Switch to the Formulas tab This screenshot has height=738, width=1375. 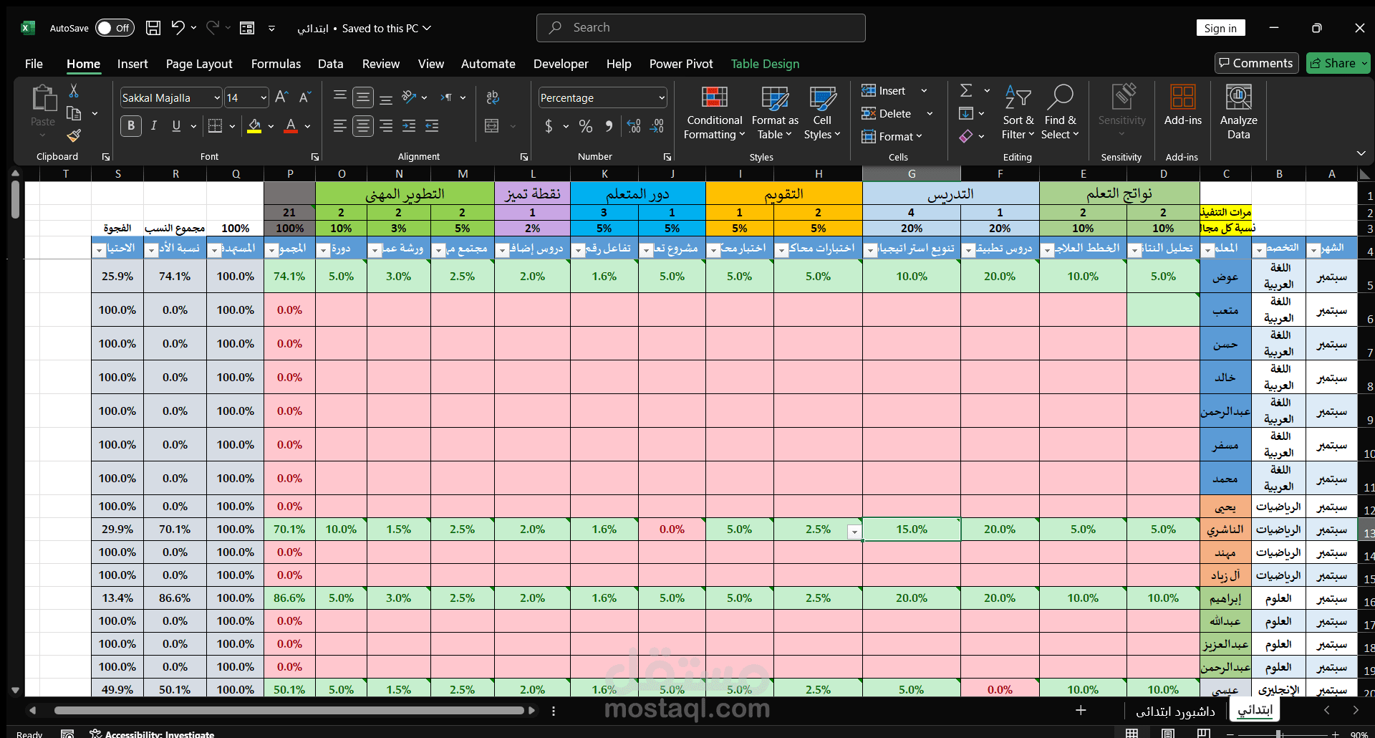[x=276, y=64]
